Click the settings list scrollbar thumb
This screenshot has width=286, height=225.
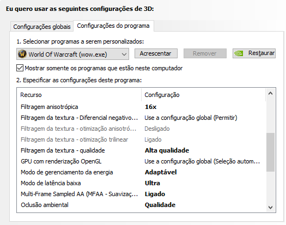(271, 152)
